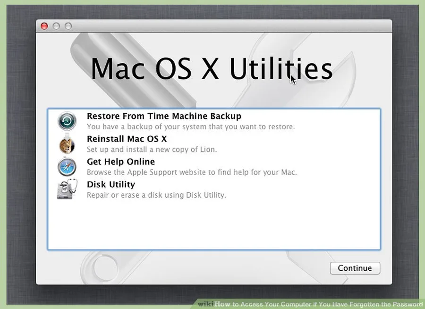Click 'Set up and install a new copy of Lion'
This screenshot has width=425, height=309.
coord(152,150)
